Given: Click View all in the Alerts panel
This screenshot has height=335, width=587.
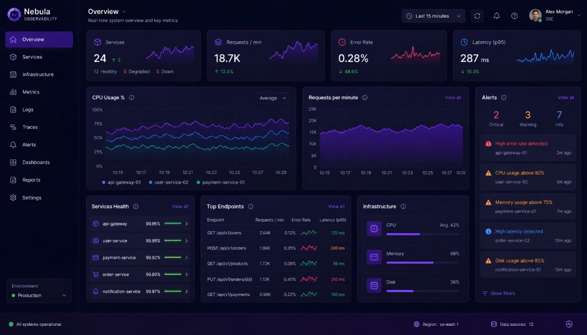Looking at the screenshot, I should 566,97.
